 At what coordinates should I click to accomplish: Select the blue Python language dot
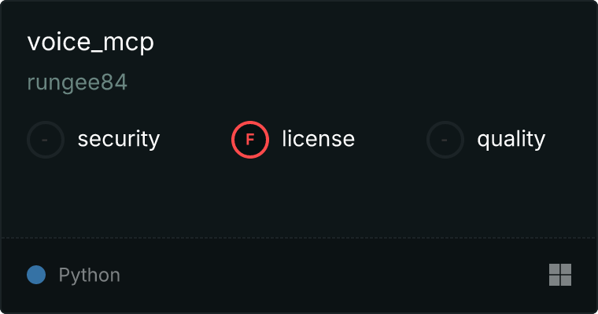point(36,275)
